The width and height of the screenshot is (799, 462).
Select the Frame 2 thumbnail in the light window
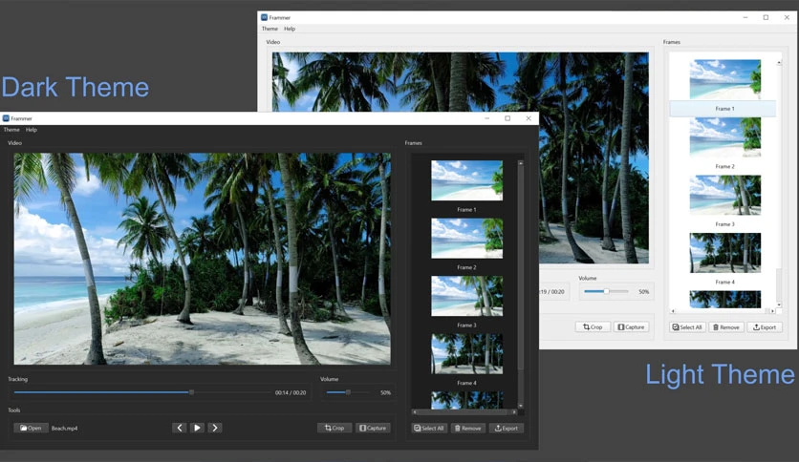point(725,137)
